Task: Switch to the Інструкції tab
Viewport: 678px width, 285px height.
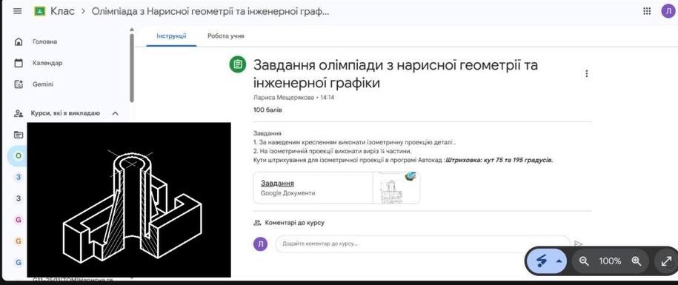Action: click(x=171, y=36)
